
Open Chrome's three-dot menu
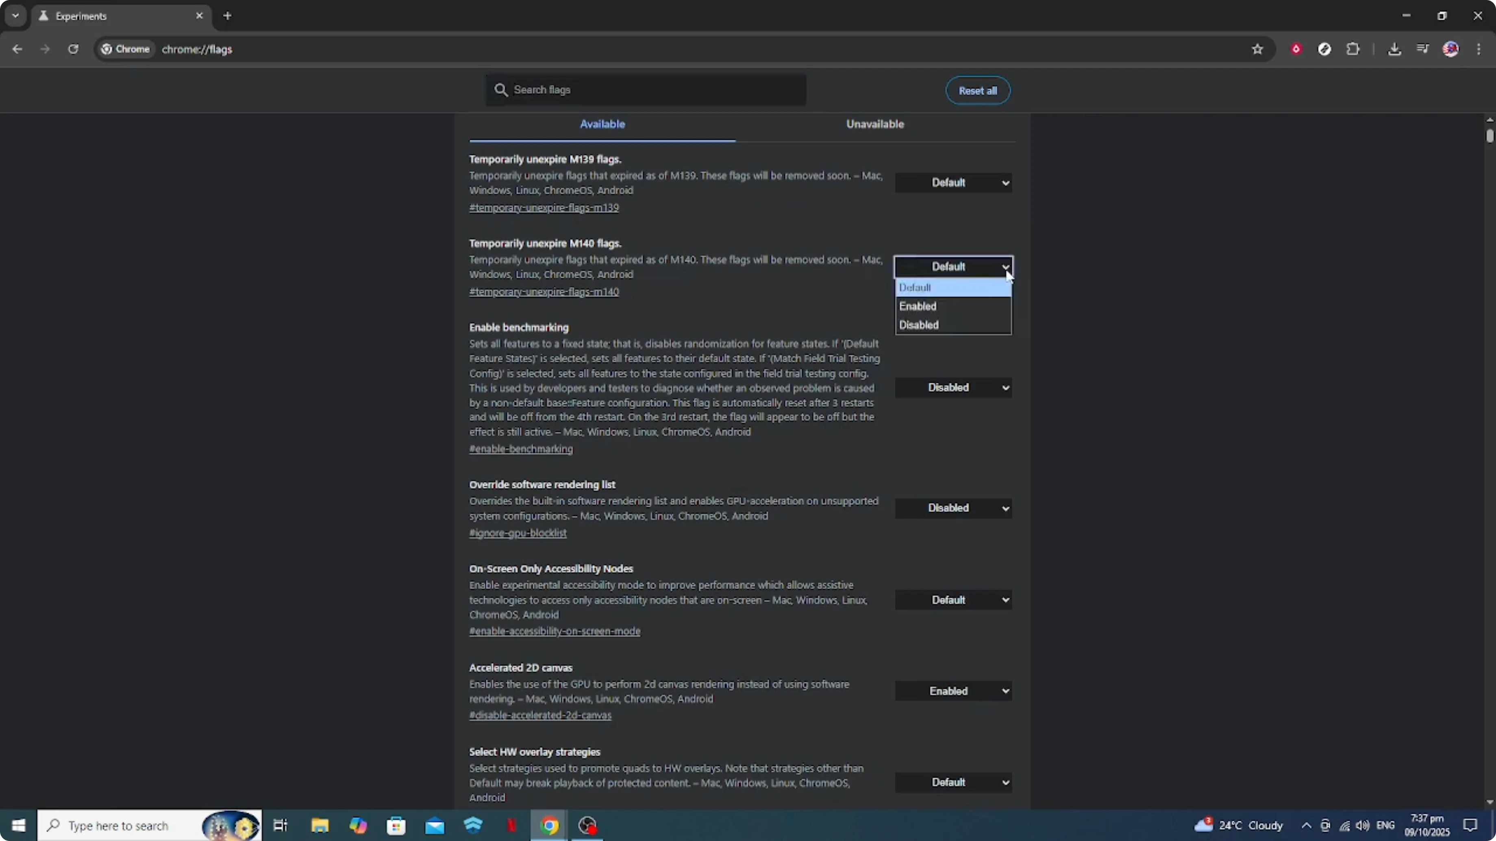(x=1479, y=49)
